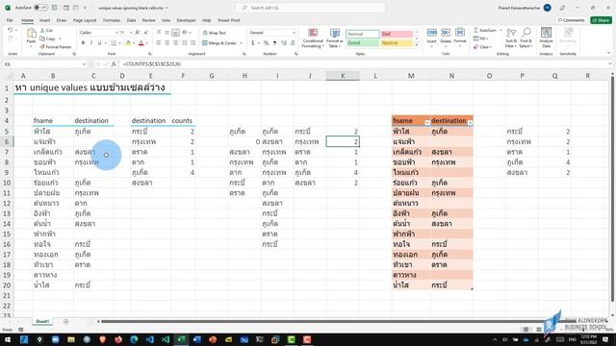Align text left icon
This screenshot has height=346, width=616.
pos(158,42)
